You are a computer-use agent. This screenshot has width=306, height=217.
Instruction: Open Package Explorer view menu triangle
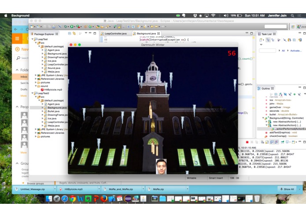86,33
